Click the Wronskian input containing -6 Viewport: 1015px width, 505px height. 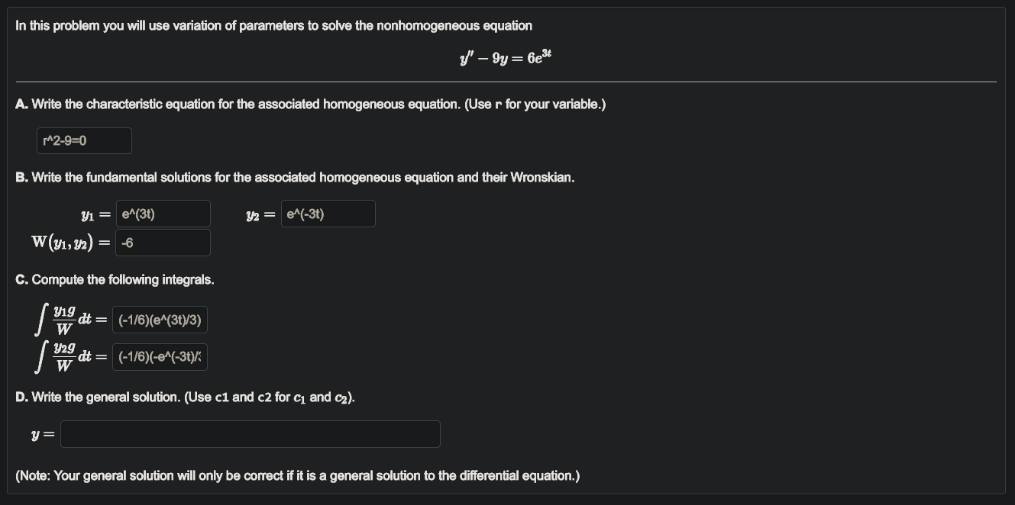click(162, 242)
